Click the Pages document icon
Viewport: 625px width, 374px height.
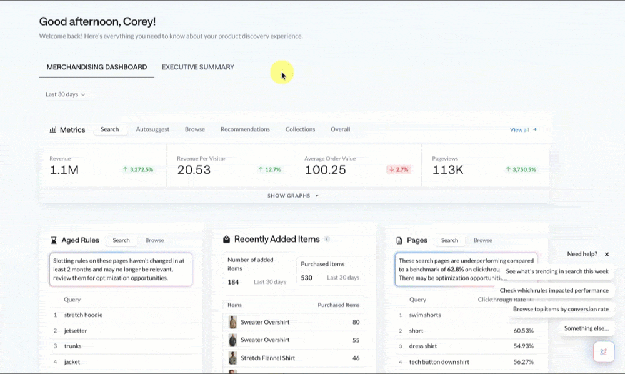[399, 240]
